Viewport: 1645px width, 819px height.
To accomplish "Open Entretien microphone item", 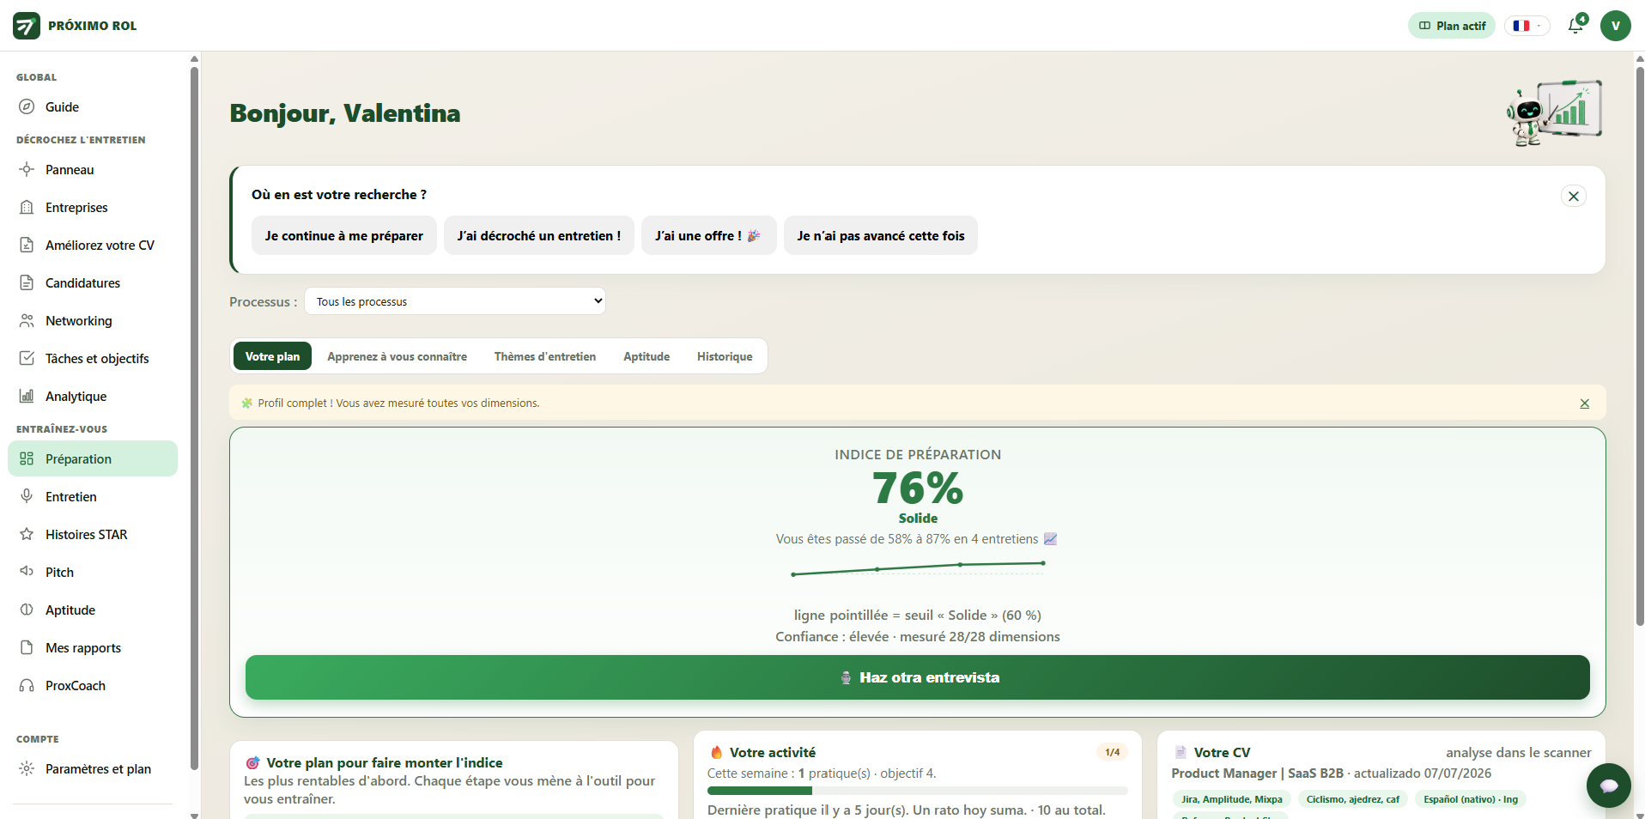I will click(27, 496).
